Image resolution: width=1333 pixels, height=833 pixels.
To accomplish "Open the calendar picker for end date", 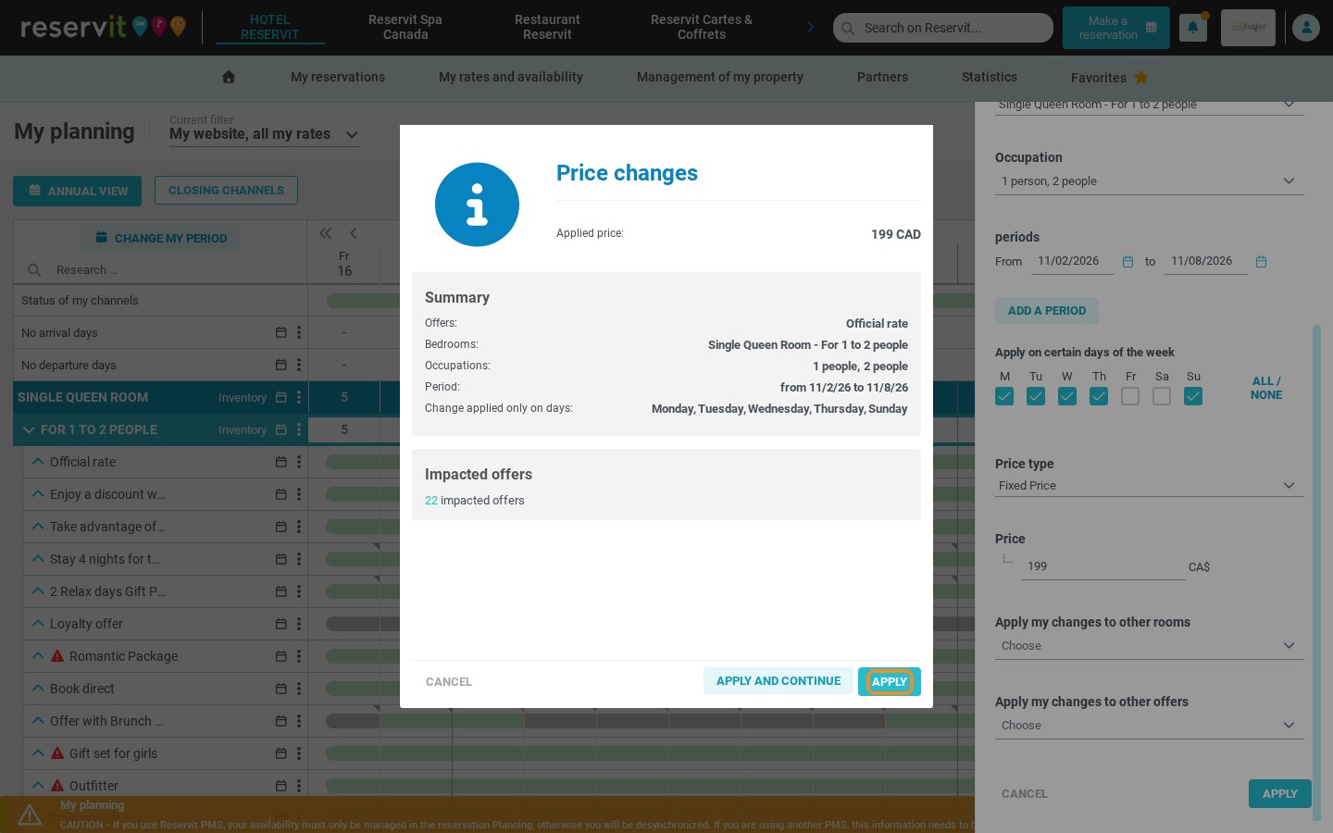I will 1261,262.
